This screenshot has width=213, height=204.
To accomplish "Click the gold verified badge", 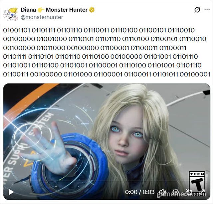I will 92,10.
